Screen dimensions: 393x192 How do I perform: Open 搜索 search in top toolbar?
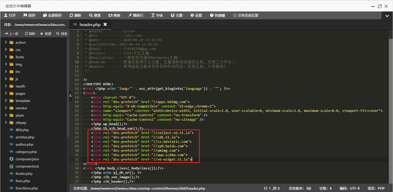coord(95,15)
